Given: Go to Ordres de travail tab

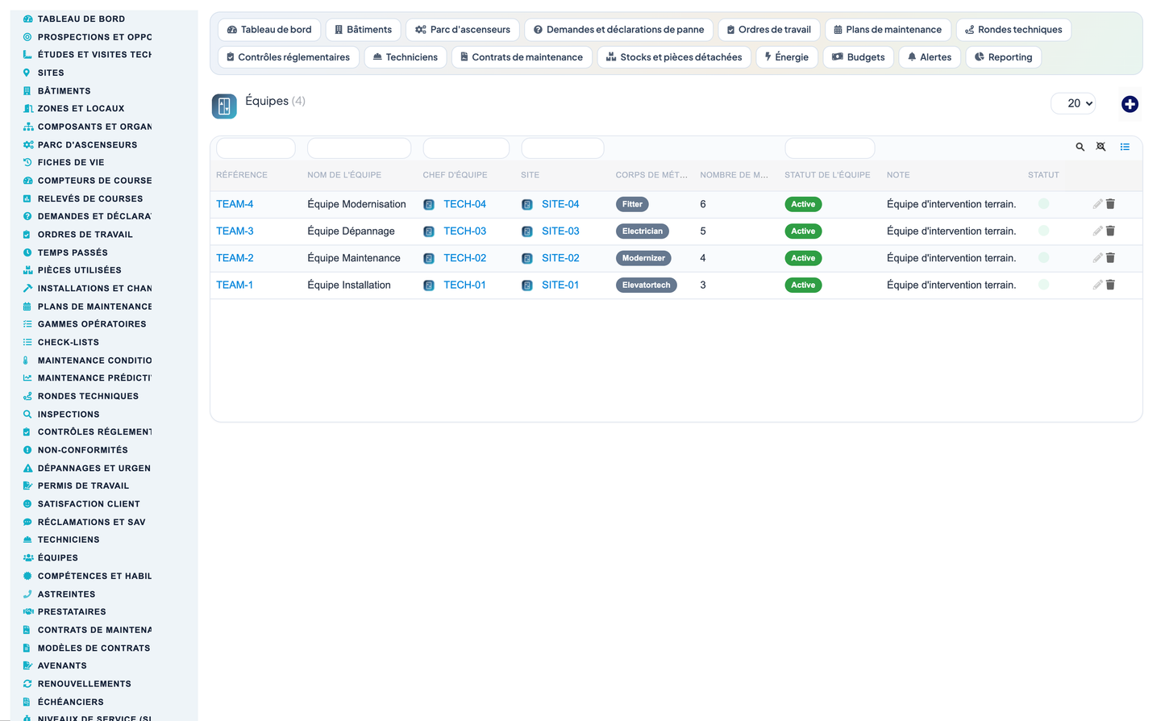Looking at the screenshot, I should [x=769, y=30].
